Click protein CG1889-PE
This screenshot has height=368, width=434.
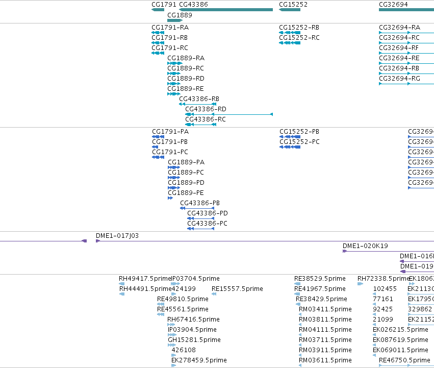pyautogui.click(x=186, y=193)
